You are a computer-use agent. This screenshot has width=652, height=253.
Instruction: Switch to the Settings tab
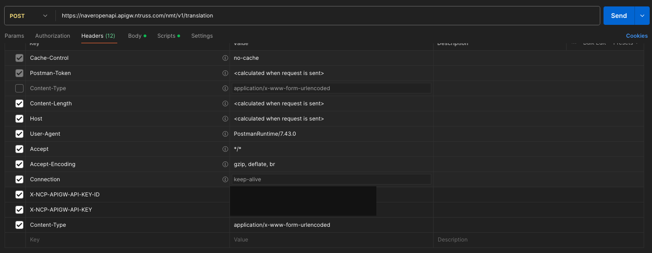(202, 36)
